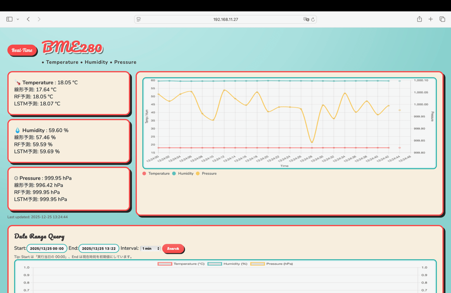Open the Share menu icon
The image size is (451, 293).
click(x=419, y=19)
